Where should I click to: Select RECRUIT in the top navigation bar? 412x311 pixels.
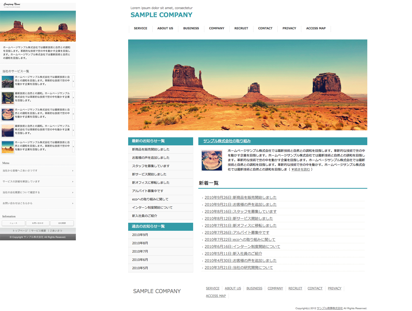[241, 28]
